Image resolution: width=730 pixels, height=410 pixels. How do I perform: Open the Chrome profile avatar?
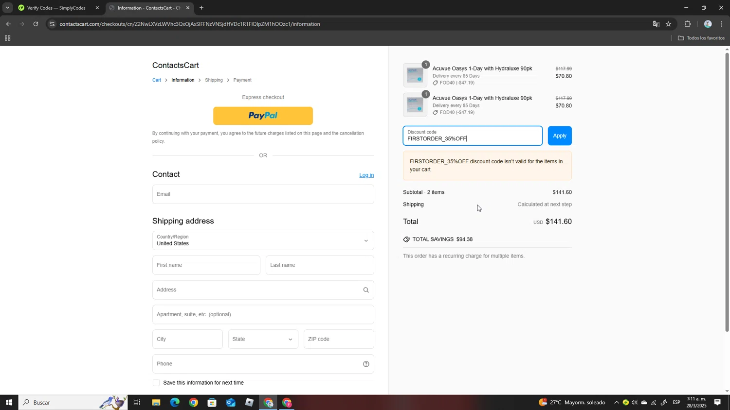pos(708,24)
